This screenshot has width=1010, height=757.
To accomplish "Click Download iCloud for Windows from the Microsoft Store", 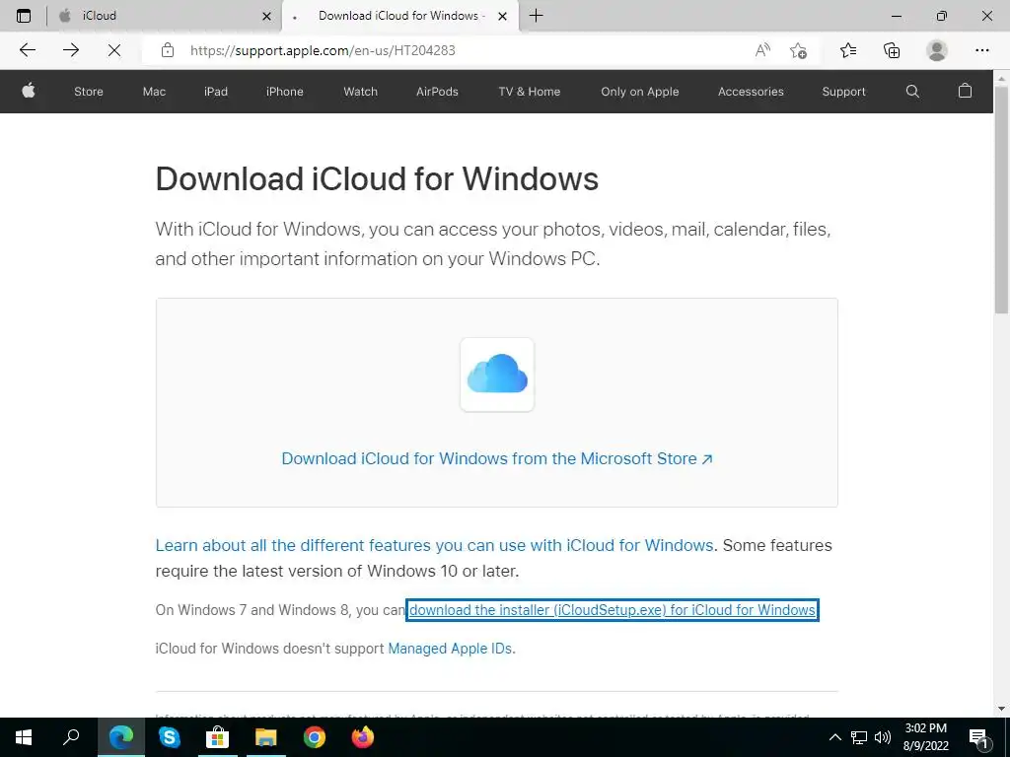I will [497, 458].
